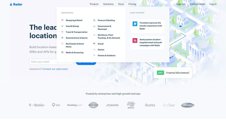Screen dimensions: 226x121
Task: Choose Fitness & Outdoors industry
Action: pyautogui.click(x=106, y=55)
